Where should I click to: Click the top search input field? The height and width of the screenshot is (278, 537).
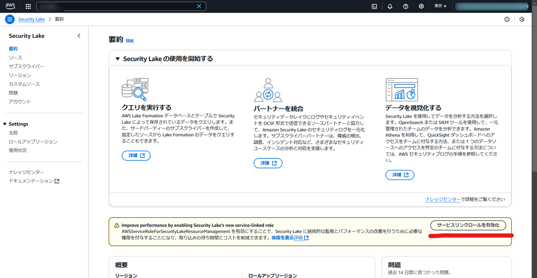(121, 6)
